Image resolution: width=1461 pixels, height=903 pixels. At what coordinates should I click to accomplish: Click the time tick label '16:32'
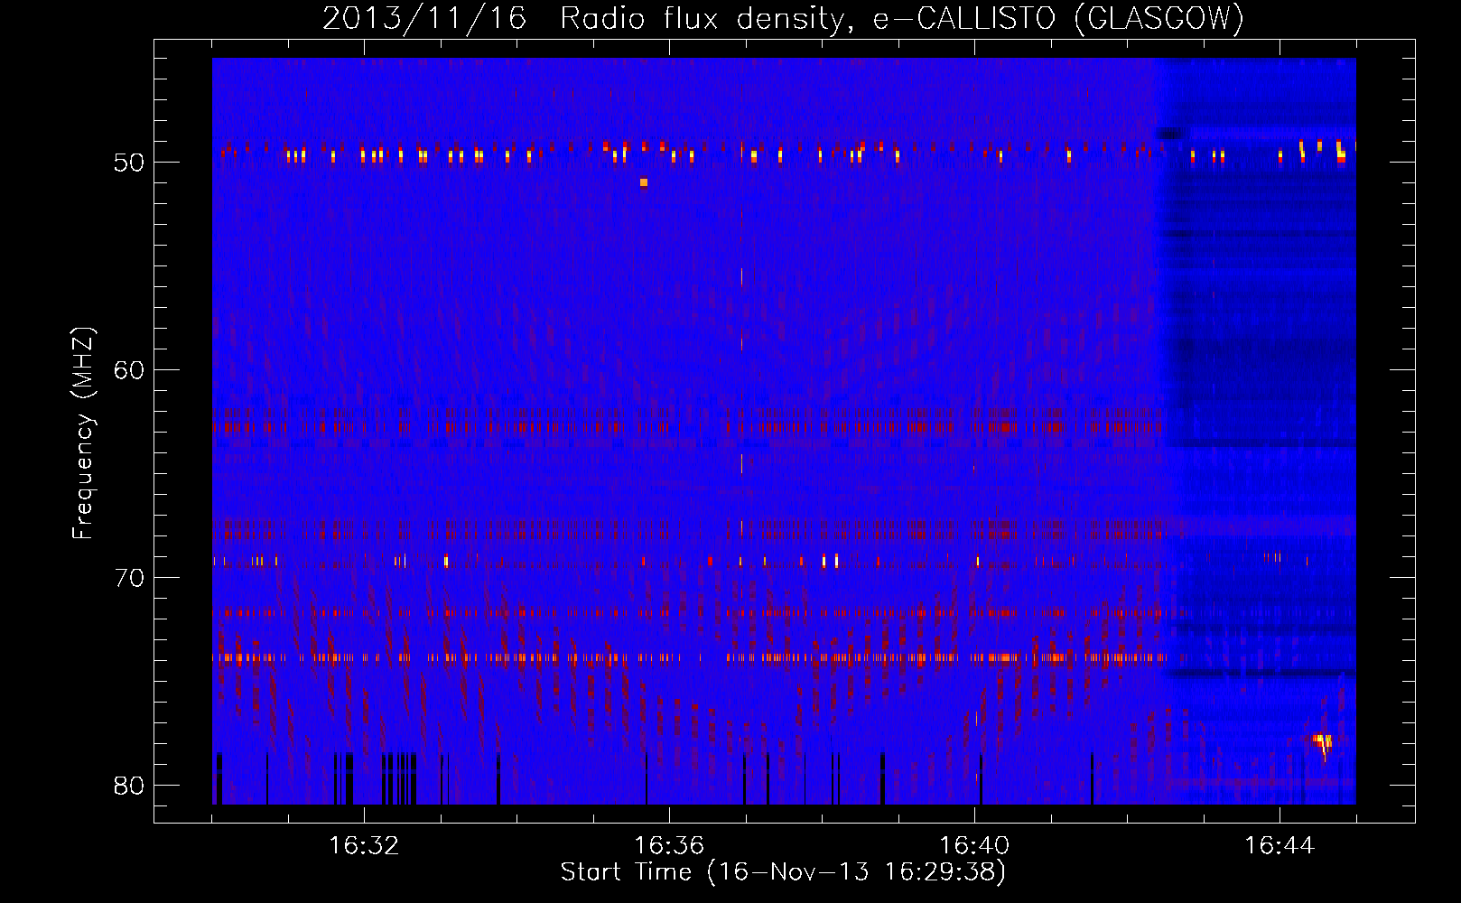tap(364, 845)
